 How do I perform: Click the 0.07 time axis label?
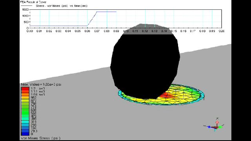97,31
